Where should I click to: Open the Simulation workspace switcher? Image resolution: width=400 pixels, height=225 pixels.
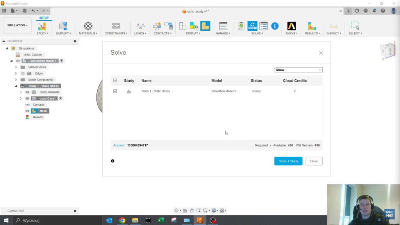pyautogui.click(x=17, y=25)
